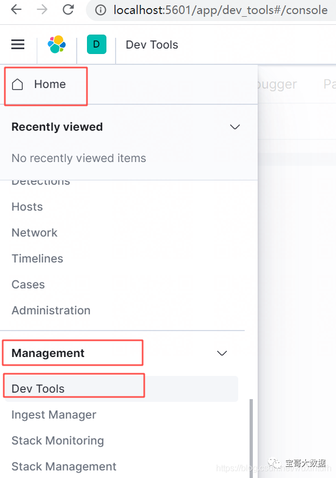Collapse the Management section chevron
Viewport: 336px width, 478px height.
pos(221,353)
